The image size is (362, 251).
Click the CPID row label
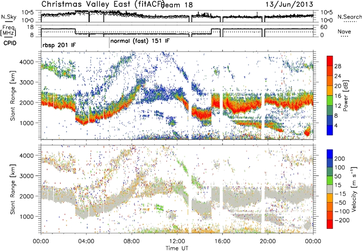click(10, 43)
